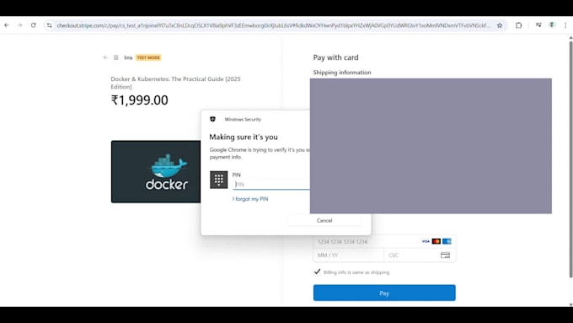This screenshot has height=323, width=573.
Task: Click the ₹1,999.00 price text
Action: point(140,100)
